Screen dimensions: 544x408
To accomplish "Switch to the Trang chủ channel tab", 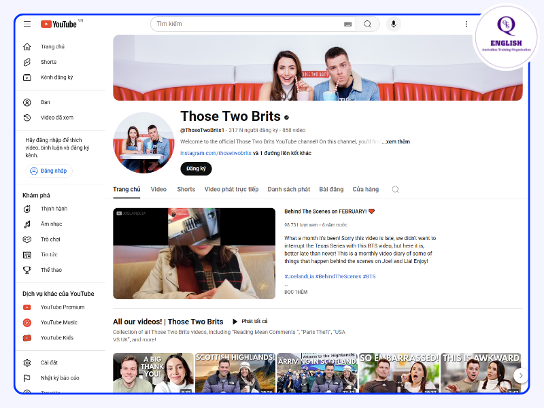I will coord(126,190).
